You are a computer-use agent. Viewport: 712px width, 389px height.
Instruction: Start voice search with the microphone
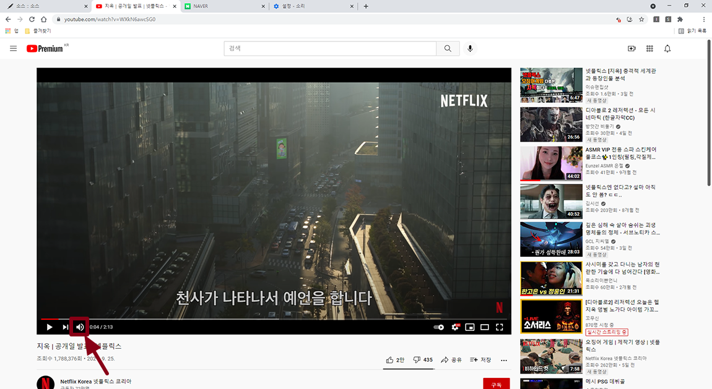pos(470,48)
